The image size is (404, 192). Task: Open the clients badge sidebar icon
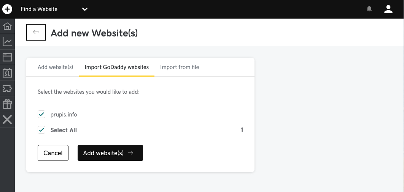(7, 73)
